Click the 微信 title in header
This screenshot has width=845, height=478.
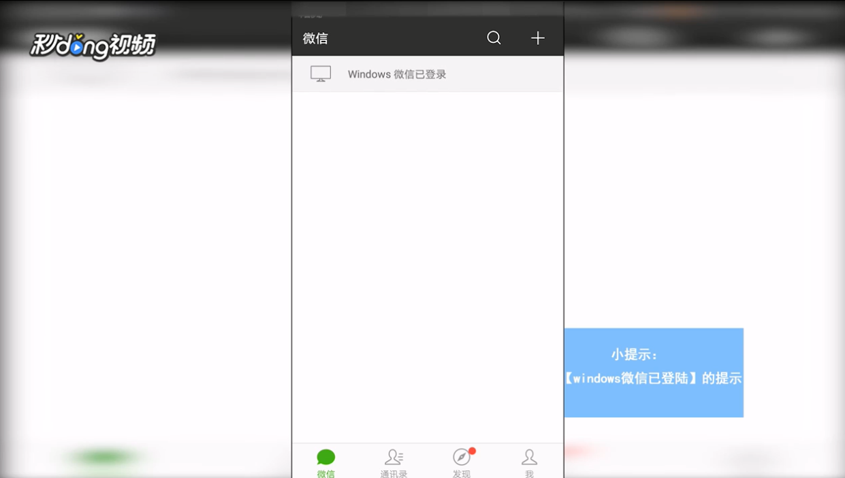(315, 38)
